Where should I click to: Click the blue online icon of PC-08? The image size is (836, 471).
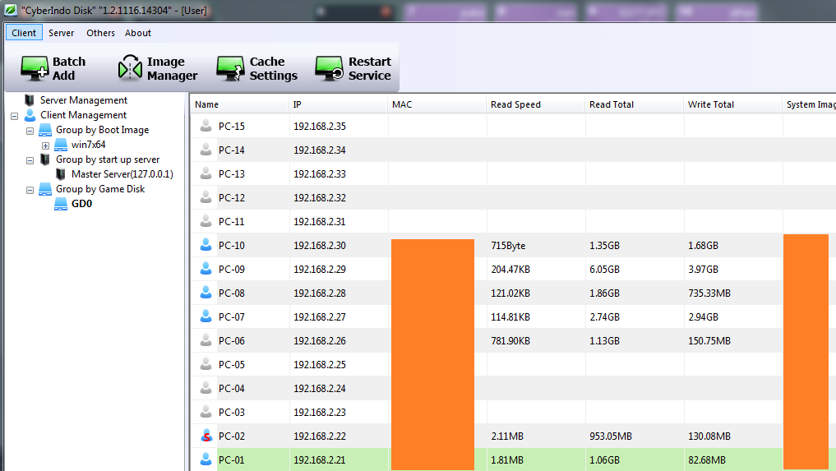pyautogui.click(x=206, y=293)
